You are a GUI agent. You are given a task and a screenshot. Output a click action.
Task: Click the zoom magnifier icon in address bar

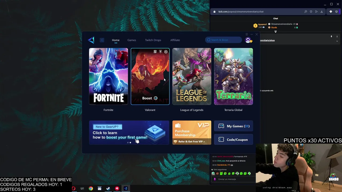pos(306,12)
